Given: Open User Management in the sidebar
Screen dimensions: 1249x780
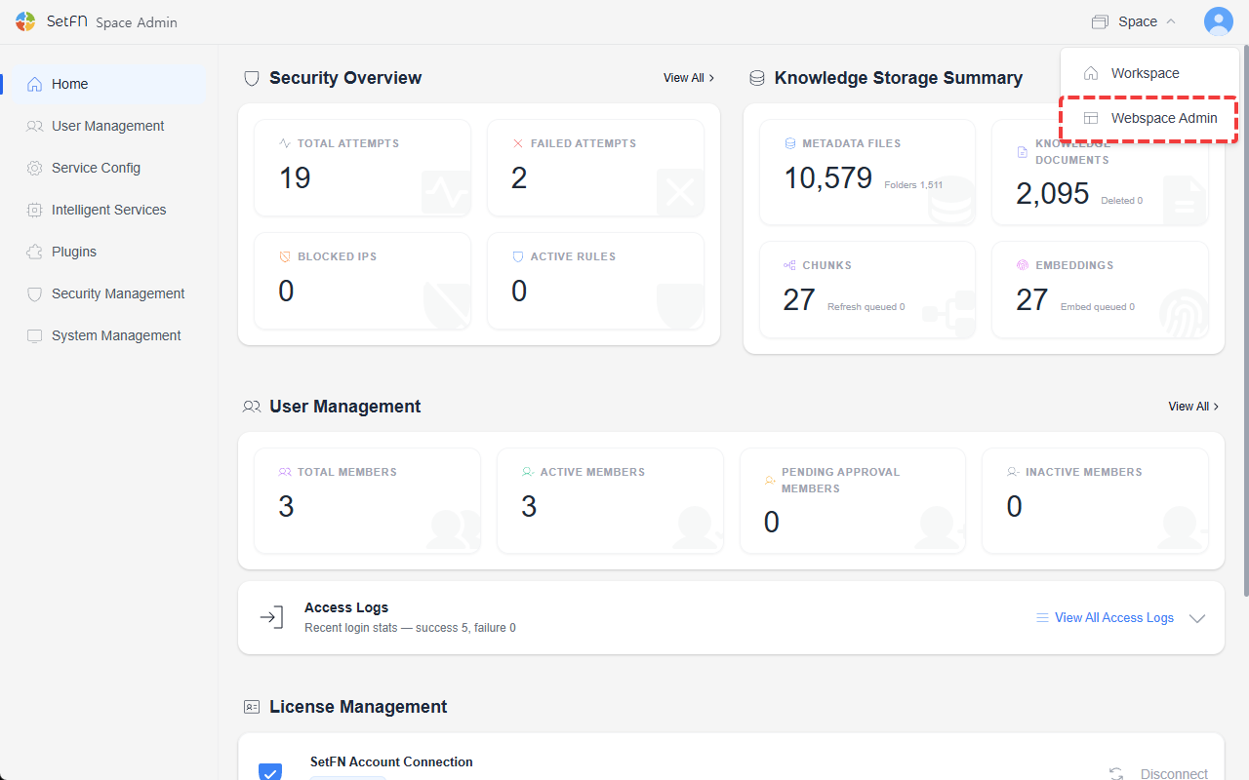Looking at the screenshot, I should (109, 126).
